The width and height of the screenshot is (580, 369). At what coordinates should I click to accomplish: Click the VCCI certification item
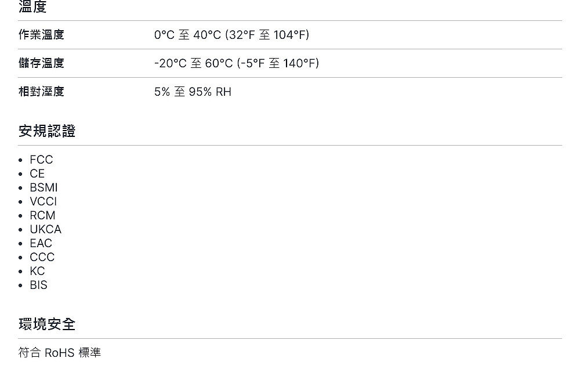(43, 201)
